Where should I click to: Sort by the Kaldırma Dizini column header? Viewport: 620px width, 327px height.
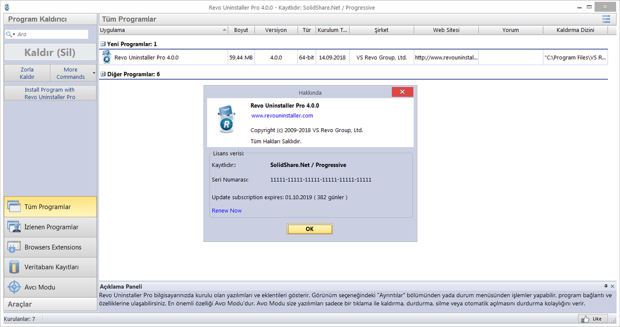pos(575,30)
